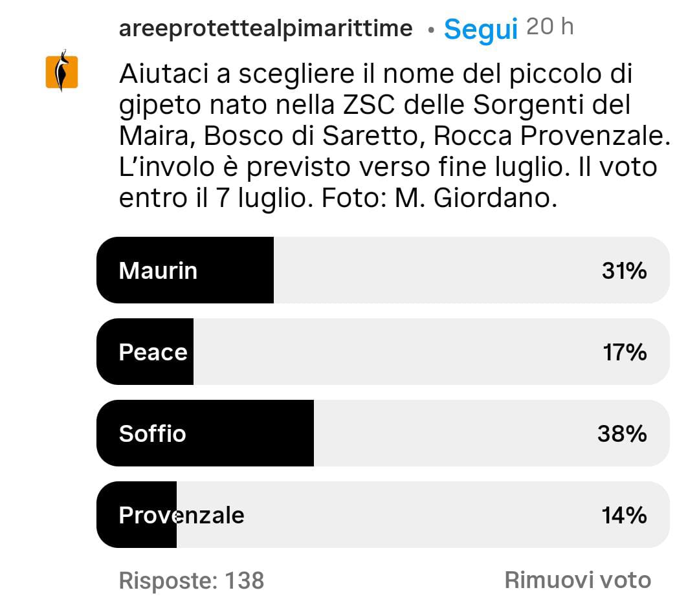Click the black progress fill of Maurin bar

coord(233,270)
